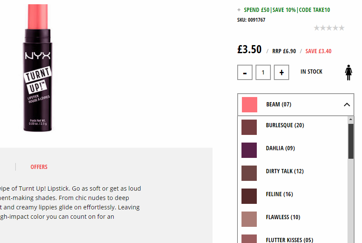Pick the Feline (16) shade
362x243 pixels.
(293, 196)
